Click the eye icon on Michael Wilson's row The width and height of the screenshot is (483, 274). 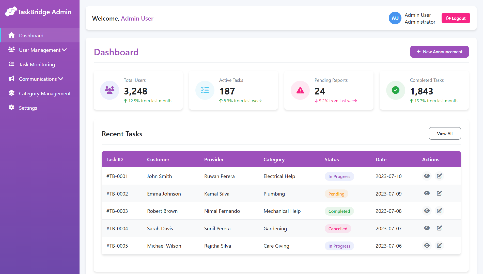coord(427,246)
